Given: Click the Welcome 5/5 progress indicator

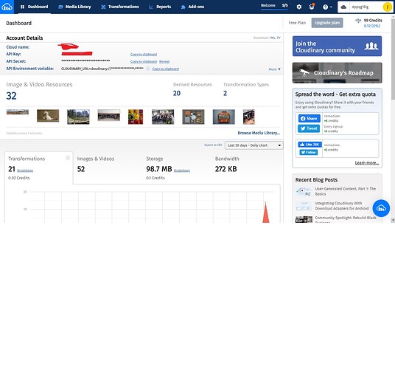Looking at the screenshot, I should tap(274, 6).
